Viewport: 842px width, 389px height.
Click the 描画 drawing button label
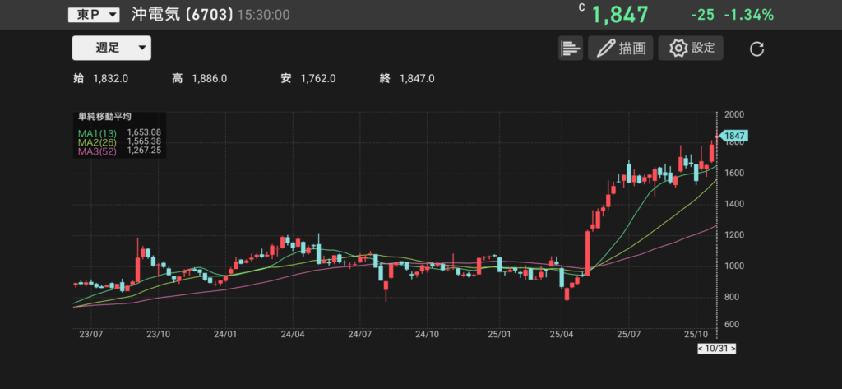pyautogui.click(x=631, y=49)
